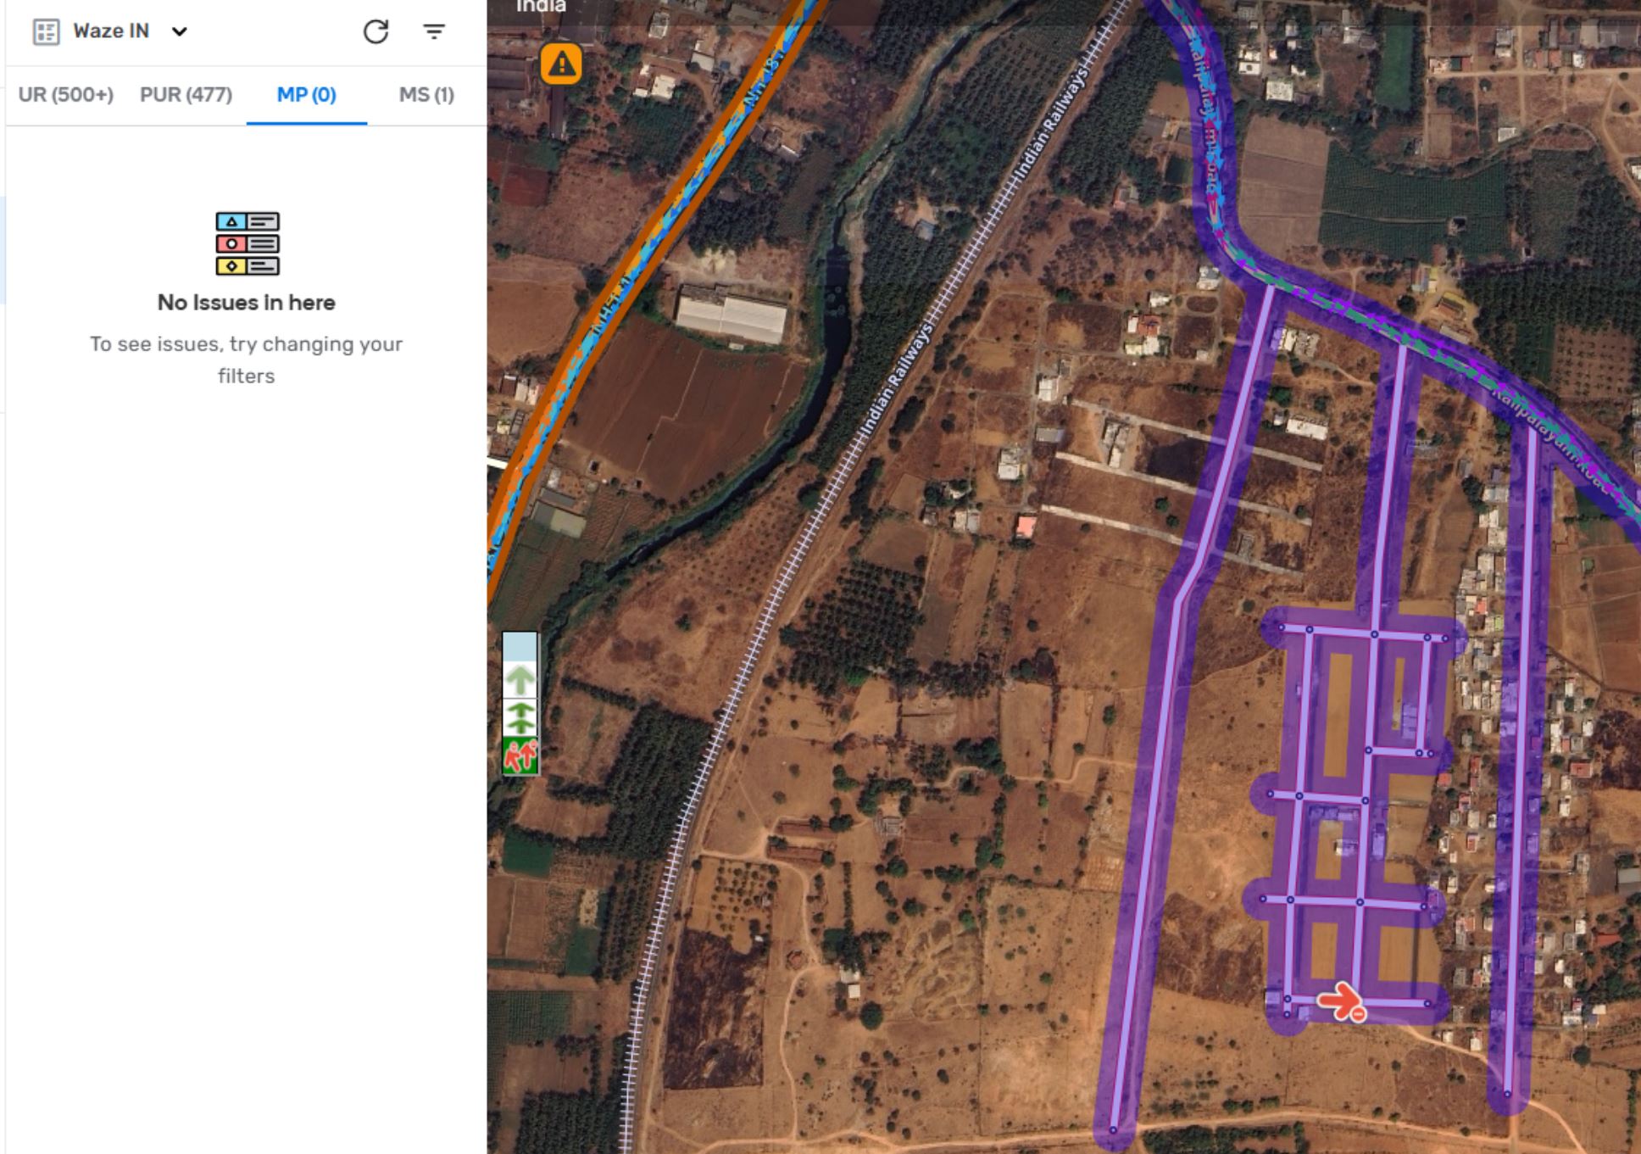Open the MS (1) tab
Viewport: 1641px width, 1154px height.
[x=426, y=95]
